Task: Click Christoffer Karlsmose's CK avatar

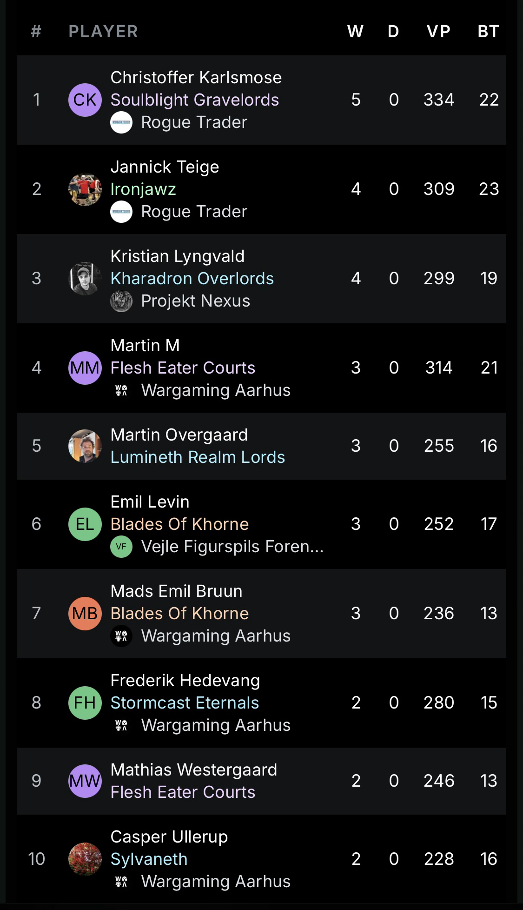Action: click(85, 100)
